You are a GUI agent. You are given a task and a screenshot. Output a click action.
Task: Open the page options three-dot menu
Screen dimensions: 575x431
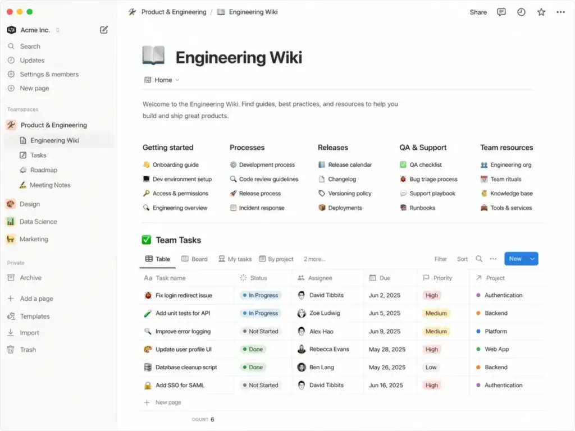pyautogui.click(x=561, y=12)
